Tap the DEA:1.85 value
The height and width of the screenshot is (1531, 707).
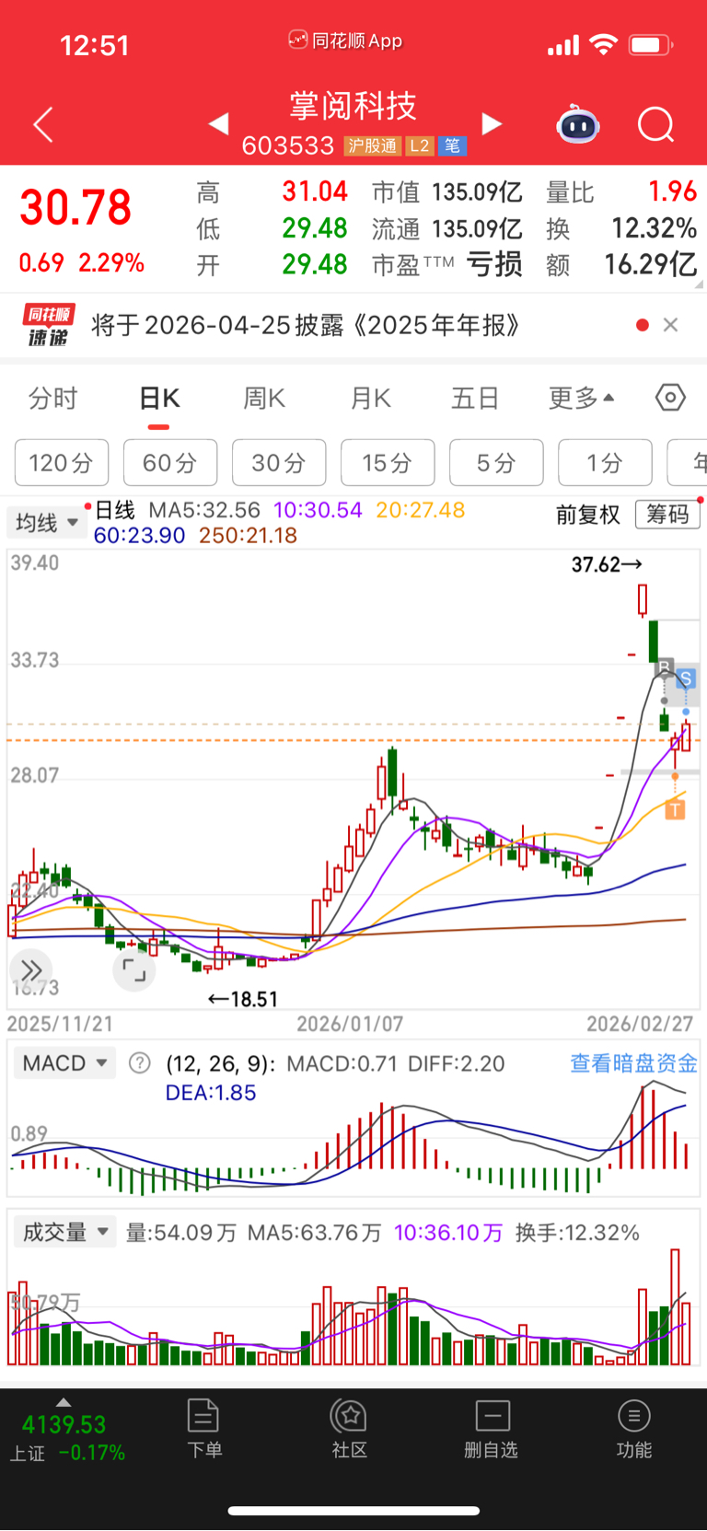[x=211, y=1093]
